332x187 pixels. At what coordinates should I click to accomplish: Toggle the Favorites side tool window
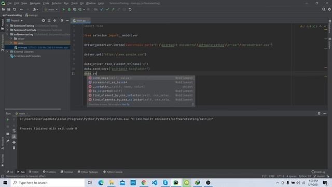(x=2, y=160)
